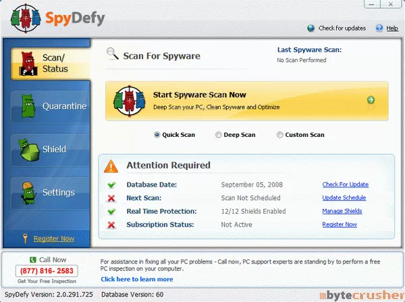The height and width of the screenshot is (302, 405).
Task: Open the Update Schedule link
Action: (x=344, y=198)
